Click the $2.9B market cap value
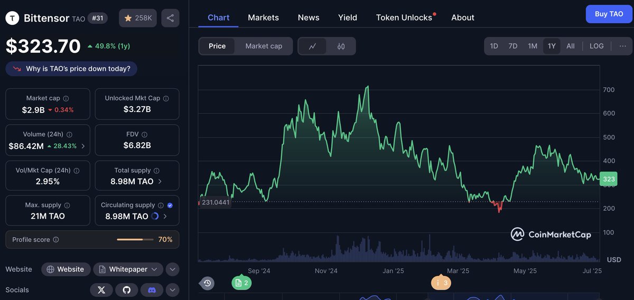Viewport: 634px width, 300px height. [x=33, y=110]
